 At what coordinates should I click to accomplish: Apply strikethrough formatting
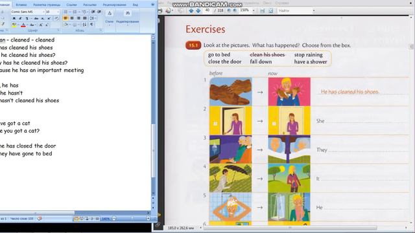point(36,18)
